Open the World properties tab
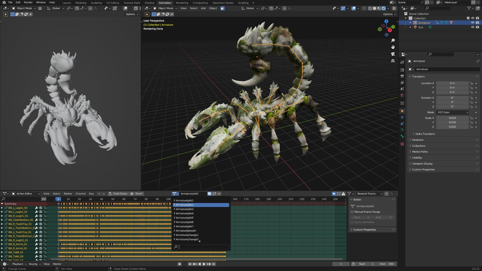482x271 pixels. tap(402, 95)
